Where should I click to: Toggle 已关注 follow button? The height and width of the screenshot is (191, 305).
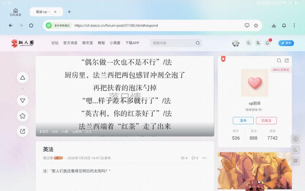click(266, 121)
